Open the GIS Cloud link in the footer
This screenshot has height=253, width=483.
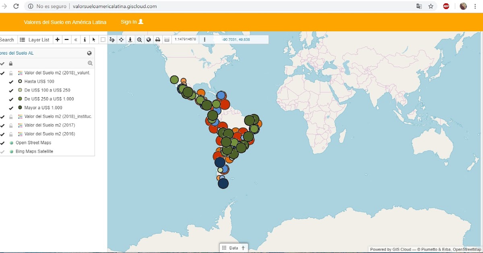[403, 249]
